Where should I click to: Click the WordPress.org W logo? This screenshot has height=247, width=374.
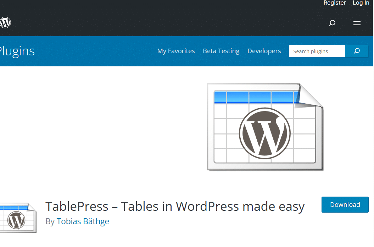tap(5, 22)
